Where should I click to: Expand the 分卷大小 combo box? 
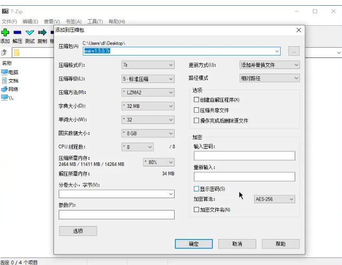tap(171, 194)
